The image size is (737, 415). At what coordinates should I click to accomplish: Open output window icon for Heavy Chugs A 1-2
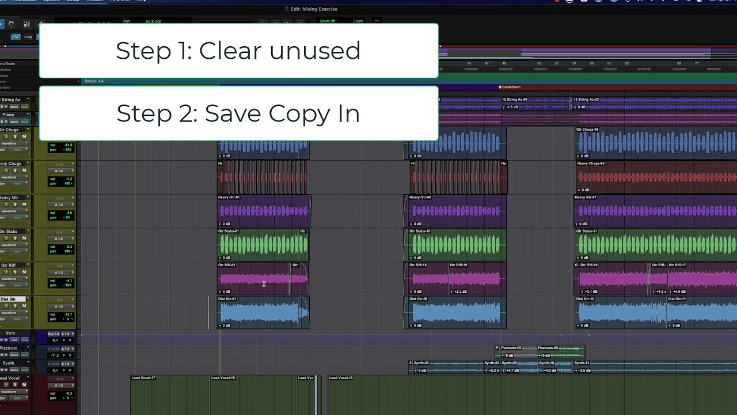(73, 171)
